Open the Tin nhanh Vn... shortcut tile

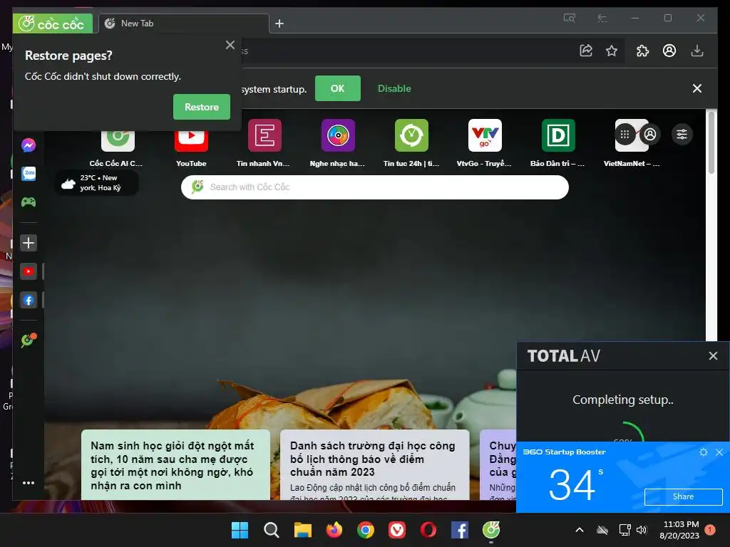click(264, 143)
